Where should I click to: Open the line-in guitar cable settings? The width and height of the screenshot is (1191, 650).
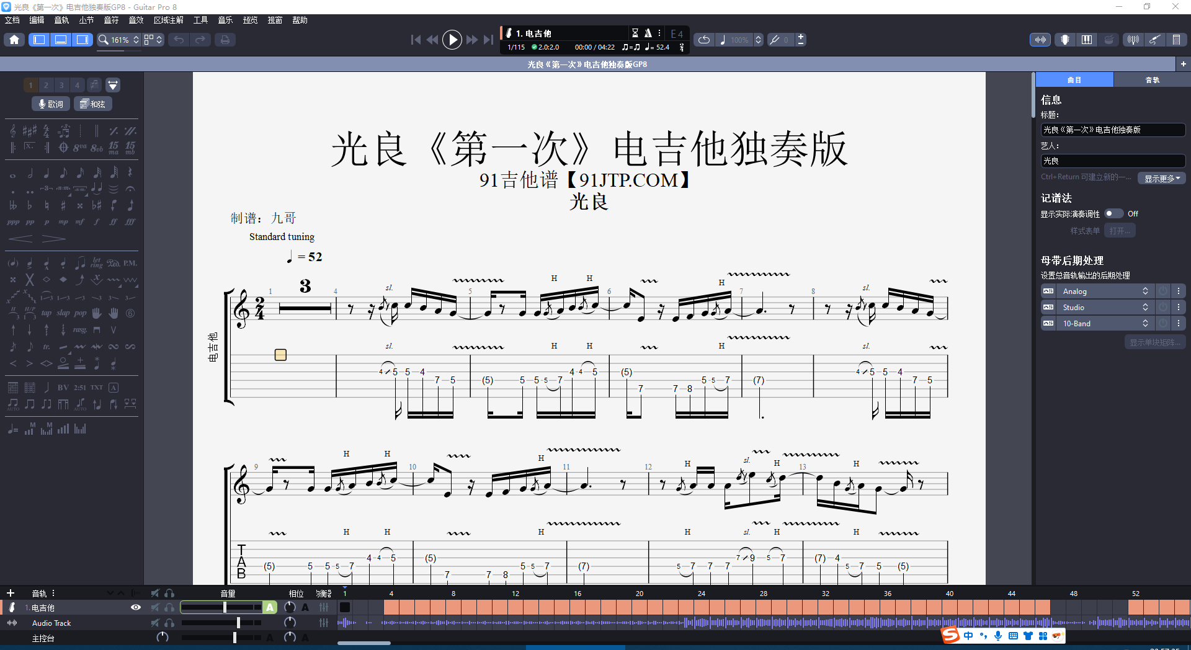click(x=1154, y=40)
